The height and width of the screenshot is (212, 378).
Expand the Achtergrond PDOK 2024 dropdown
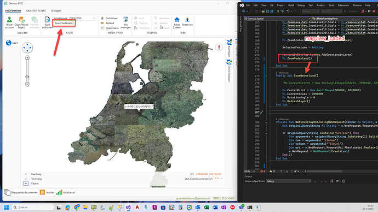click(75, 18)
